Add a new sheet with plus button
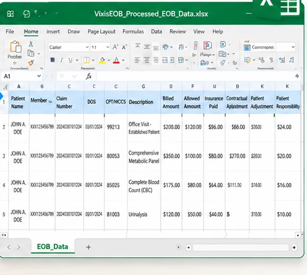The height and width of the screenshot is (275, 307). 89,247
